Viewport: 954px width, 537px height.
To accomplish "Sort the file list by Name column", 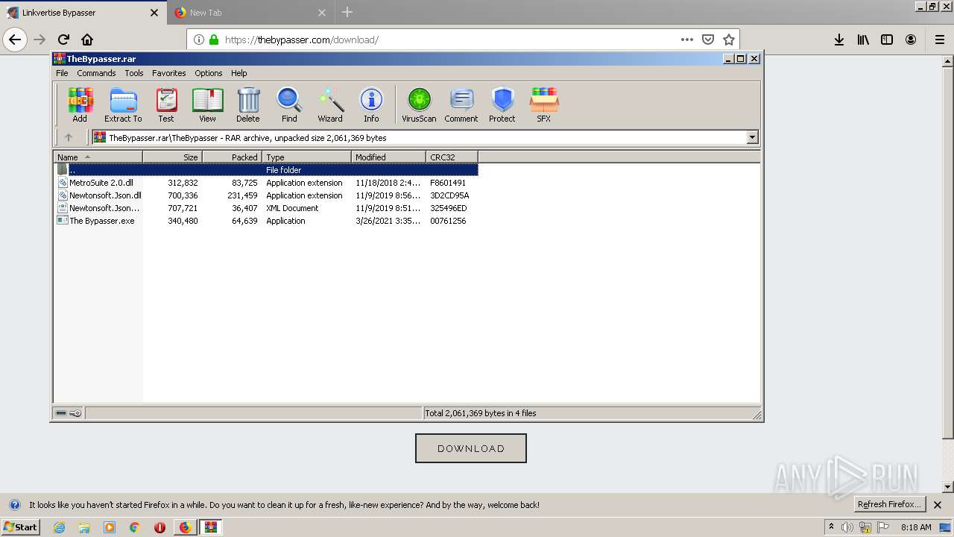I will 98,157.
